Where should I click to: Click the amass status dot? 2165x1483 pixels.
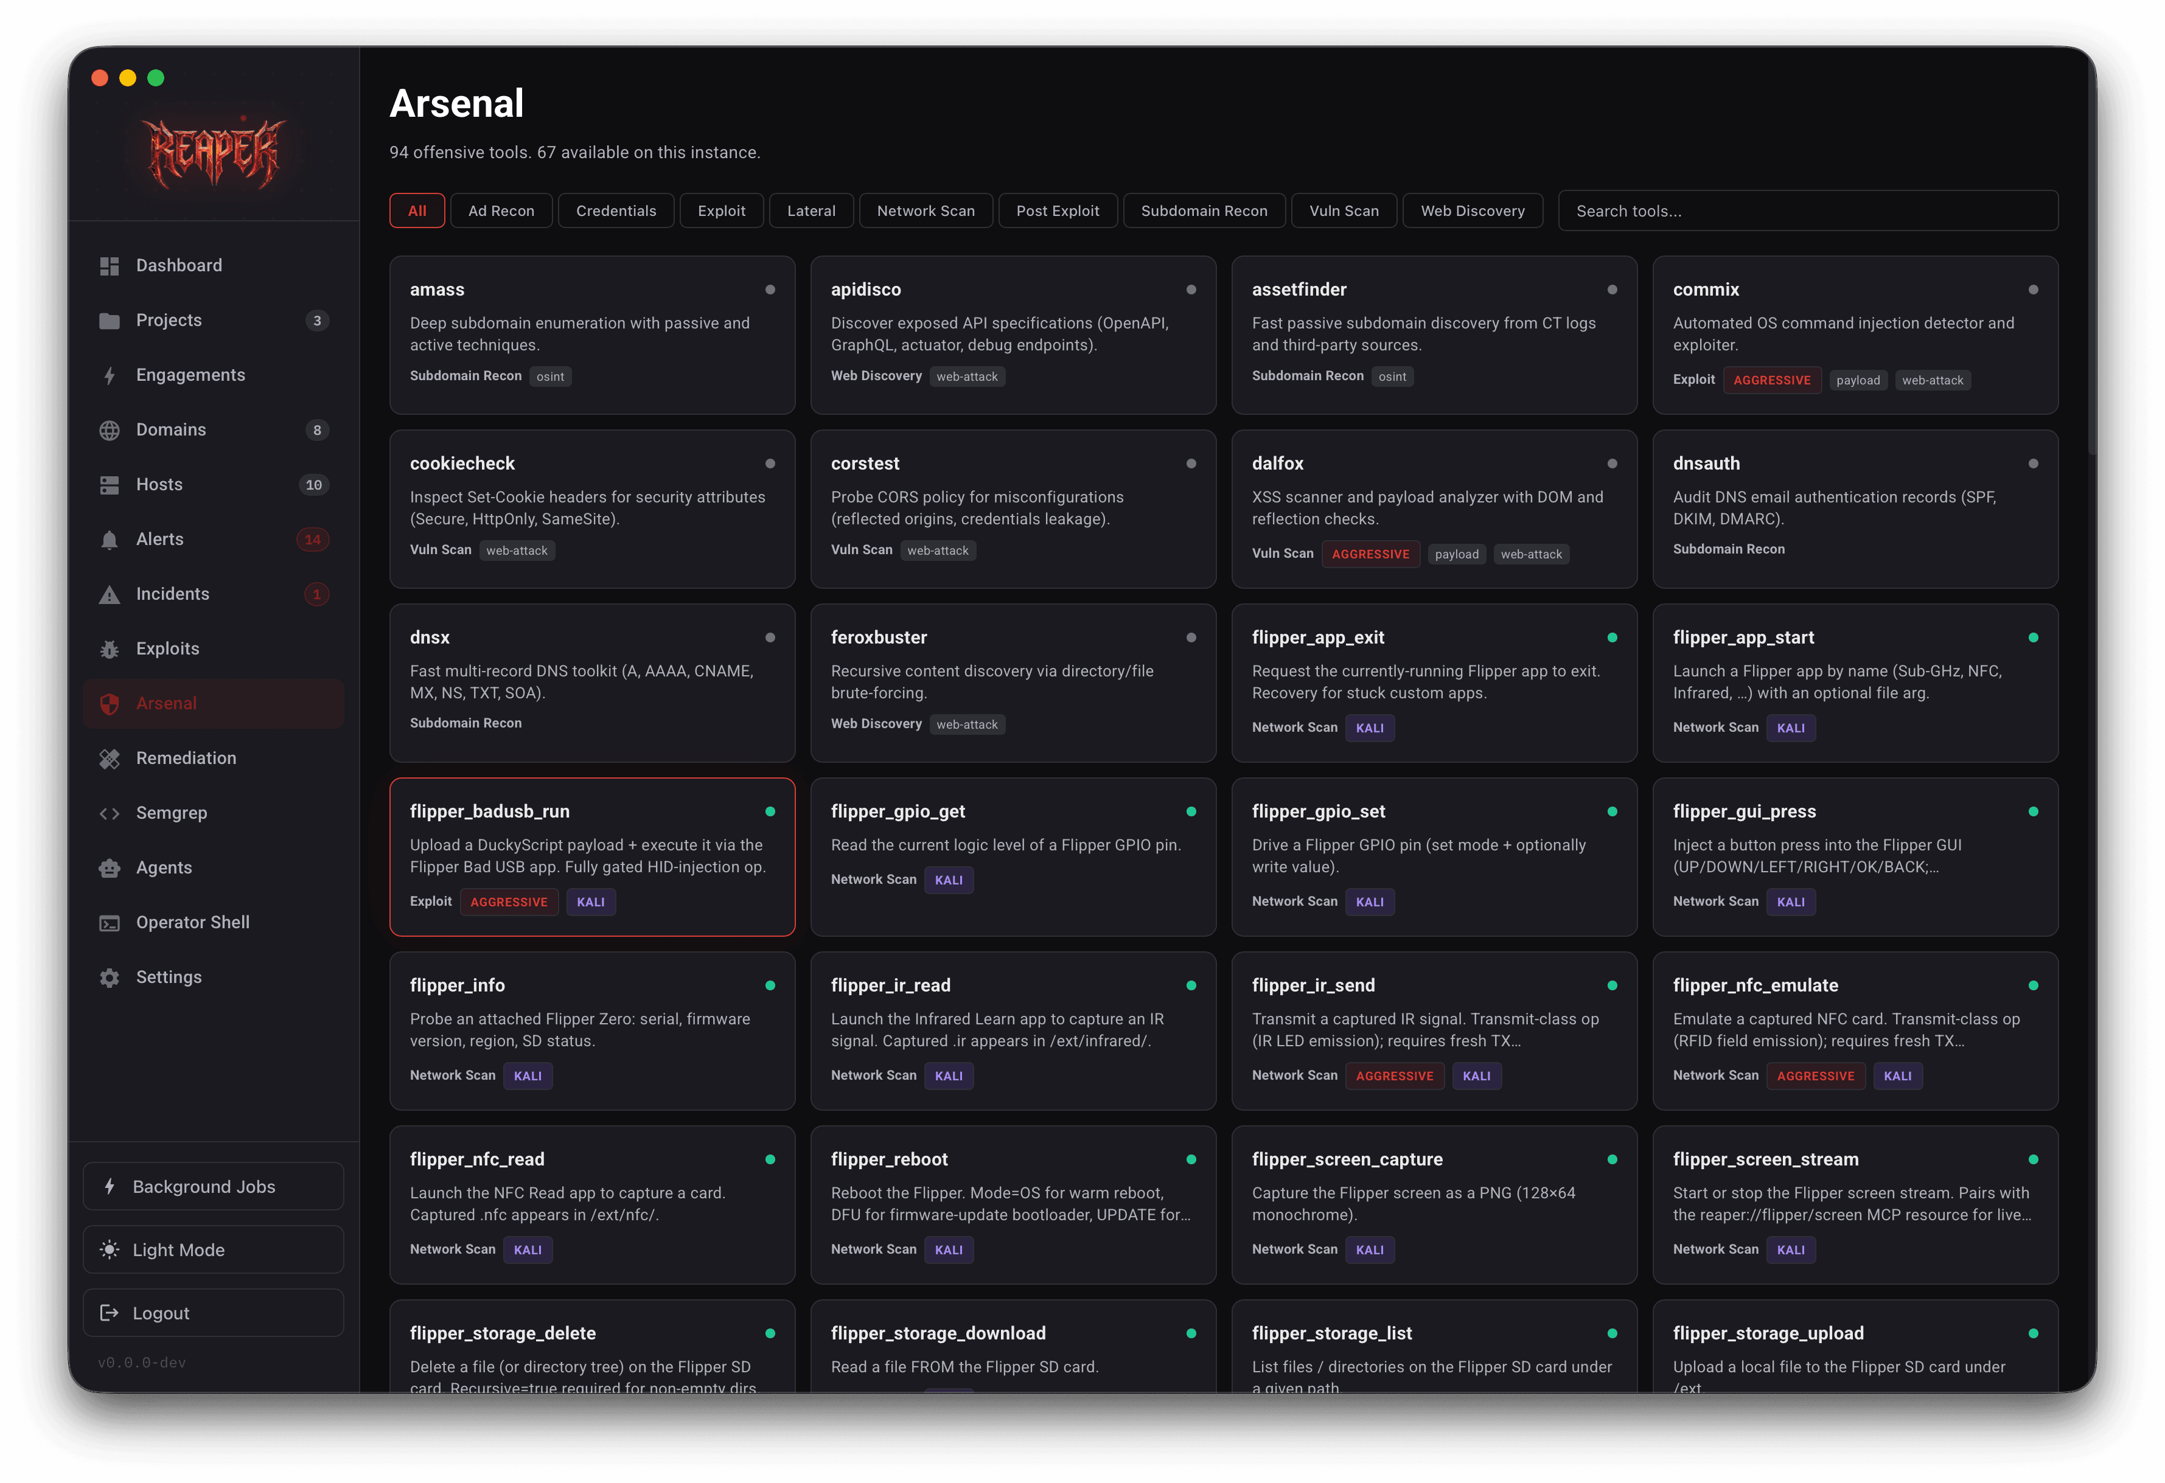770,290
